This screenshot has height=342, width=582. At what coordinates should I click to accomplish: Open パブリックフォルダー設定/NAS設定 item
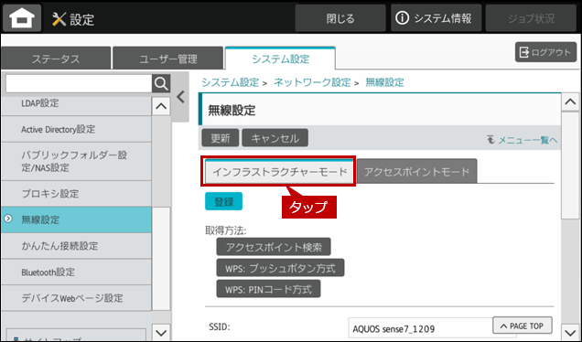76,161
